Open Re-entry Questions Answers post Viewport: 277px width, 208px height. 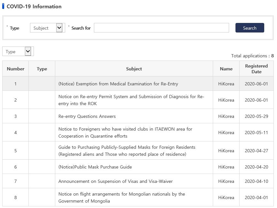point(87,116)
